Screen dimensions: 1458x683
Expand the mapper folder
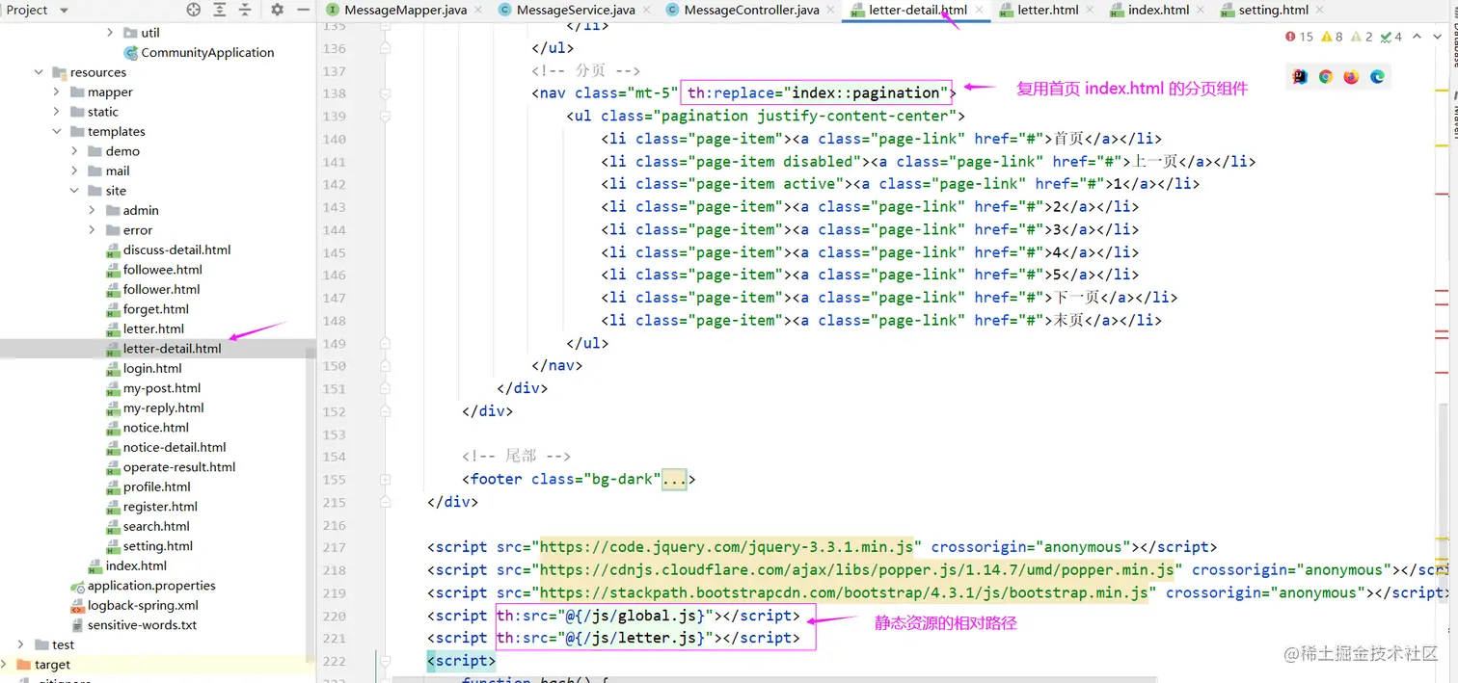[57, 92]
